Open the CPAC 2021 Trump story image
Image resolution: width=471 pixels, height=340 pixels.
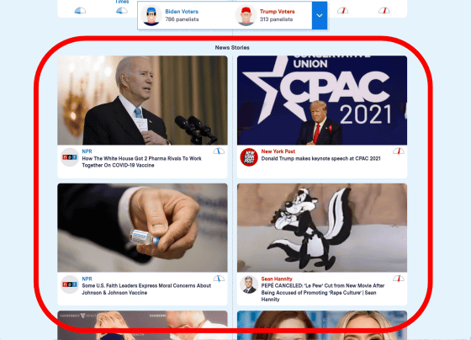[322, 100]
